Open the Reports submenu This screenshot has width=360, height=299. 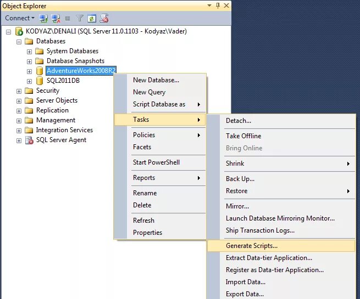[160, 178]
